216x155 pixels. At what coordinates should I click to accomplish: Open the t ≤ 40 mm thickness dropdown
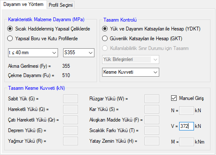coord(33,53)
